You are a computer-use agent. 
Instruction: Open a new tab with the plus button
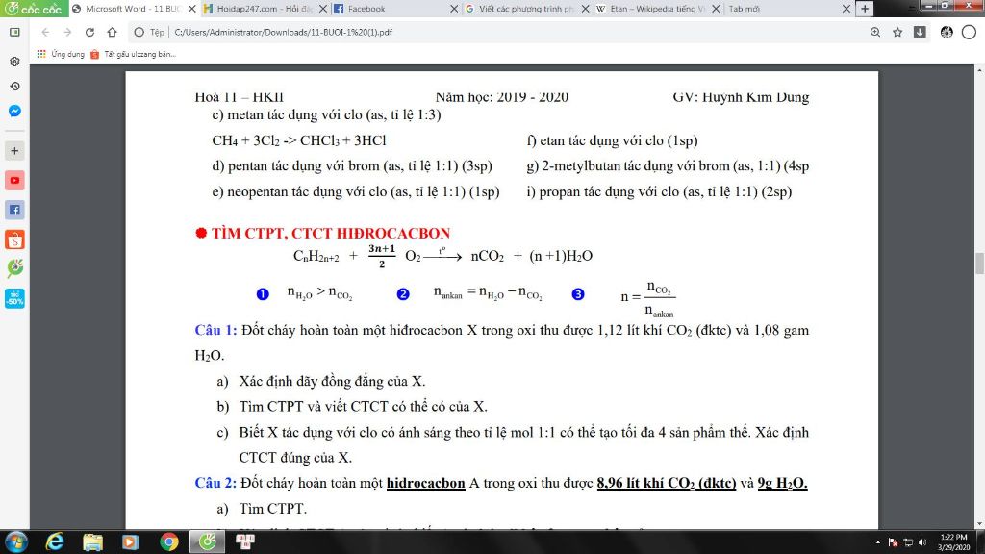[865, 9]
